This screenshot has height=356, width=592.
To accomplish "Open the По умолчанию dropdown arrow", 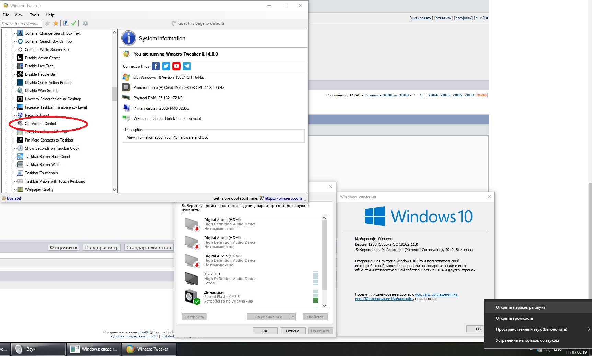I will [293, 317].
